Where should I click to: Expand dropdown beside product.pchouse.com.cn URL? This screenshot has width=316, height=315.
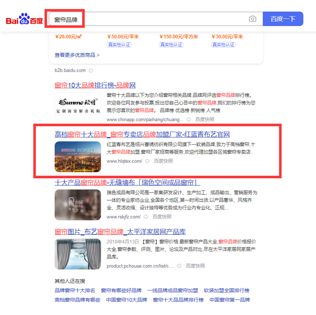pyautogui.click(x=179, y=266)
